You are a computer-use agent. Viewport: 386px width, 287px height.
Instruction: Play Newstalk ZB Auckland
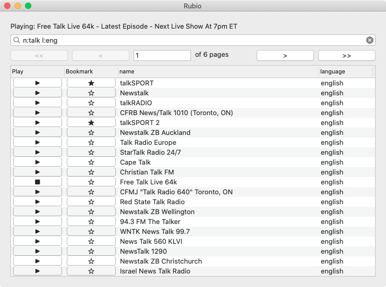pos(38,132)
